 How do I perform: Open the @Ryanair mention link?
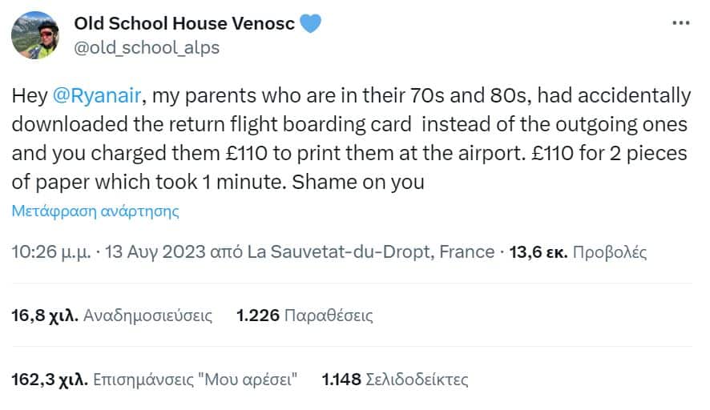[97, 96]
